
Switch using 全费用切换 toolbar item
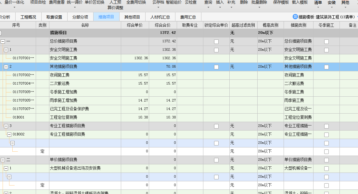click(136, 3)
